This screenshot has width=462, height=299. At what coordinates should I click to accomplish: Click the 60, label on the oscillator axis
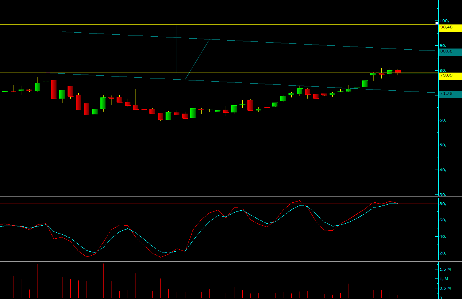pyautogui.click(x=443, y=220)
